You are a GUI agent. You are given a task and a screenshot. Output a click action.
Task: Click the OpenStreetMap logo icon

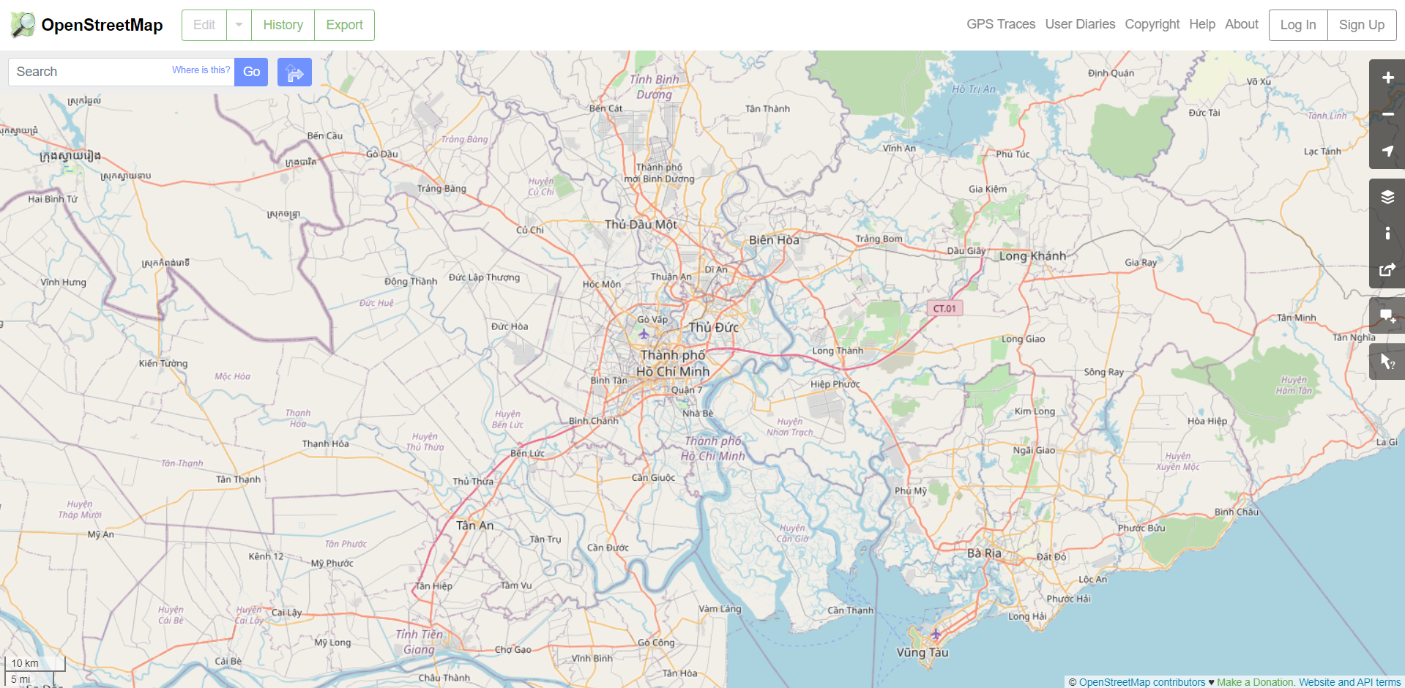23,25
